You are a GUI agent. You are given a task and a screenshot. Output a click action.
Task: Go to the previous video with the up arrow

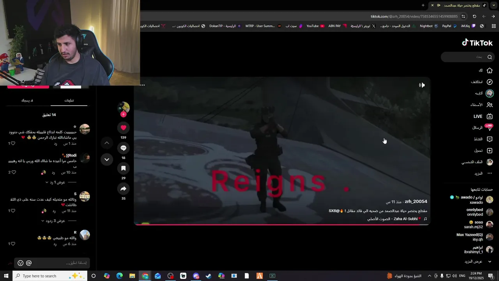106,143
